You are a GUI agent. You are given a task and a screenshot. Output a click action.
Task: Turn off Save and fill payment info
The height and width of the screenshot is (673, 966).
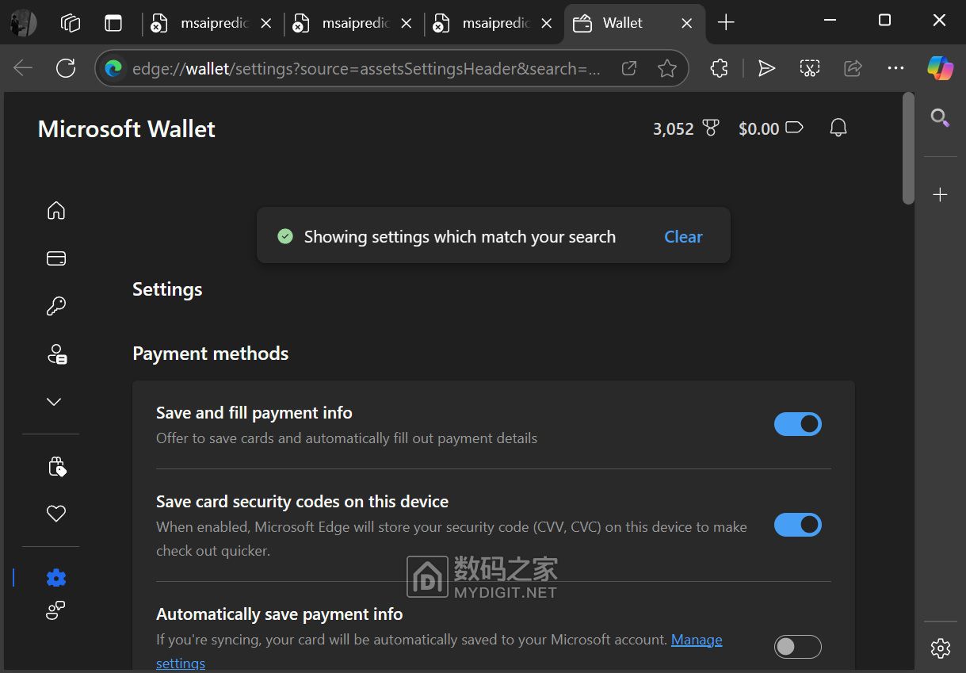[798, 424]
